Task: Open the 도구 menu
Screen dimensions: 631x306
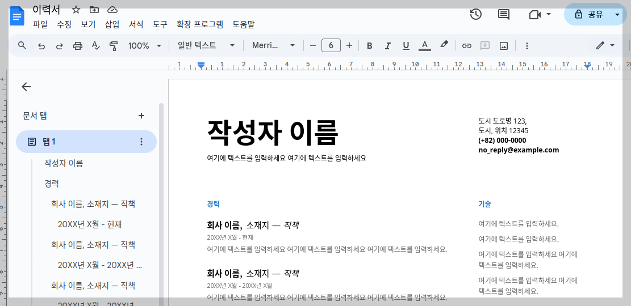Action: (160, 24)
